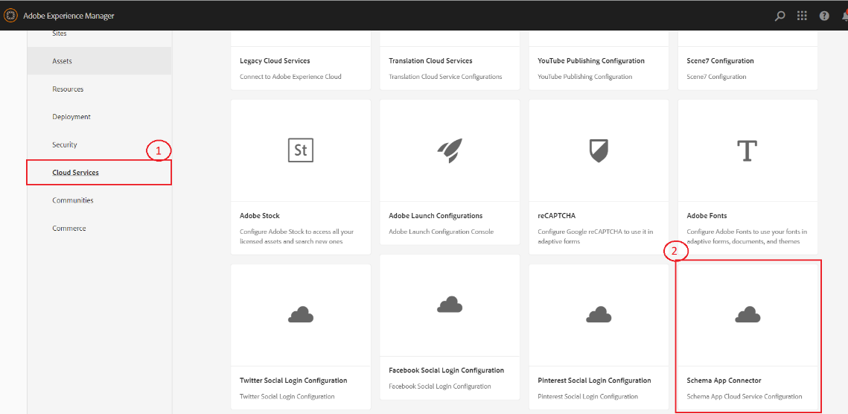Click 'Connect to Adobe Experience Cloud' text
The image size is (848, 414).
[x=290, y=76]
